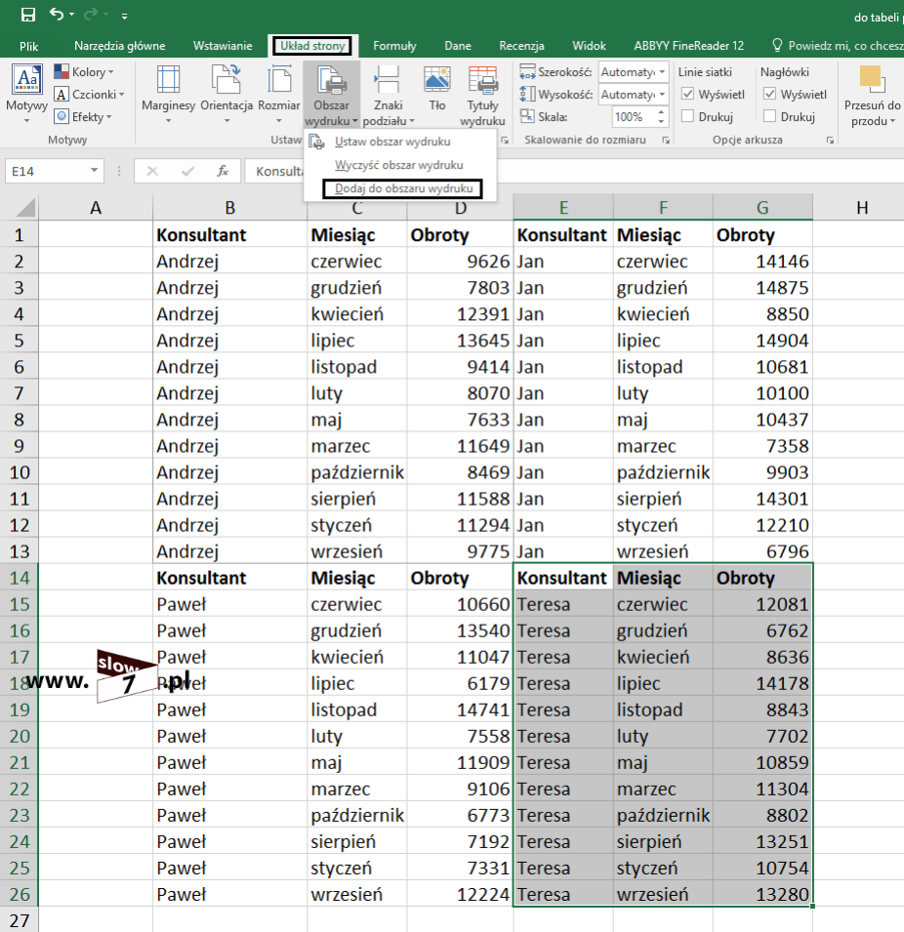Click the Tytuły wydruku print titles button

point(482,94)
